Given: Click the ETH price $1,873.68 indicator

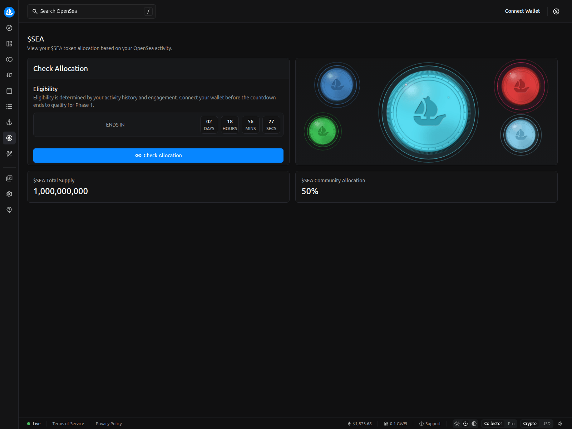Looking at the screenshot, I should coord(360,424).
